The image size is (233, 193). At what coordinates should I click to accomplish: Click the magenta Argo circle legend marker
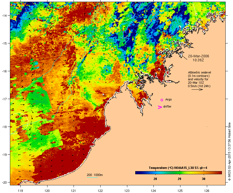[x=162, y=100]
